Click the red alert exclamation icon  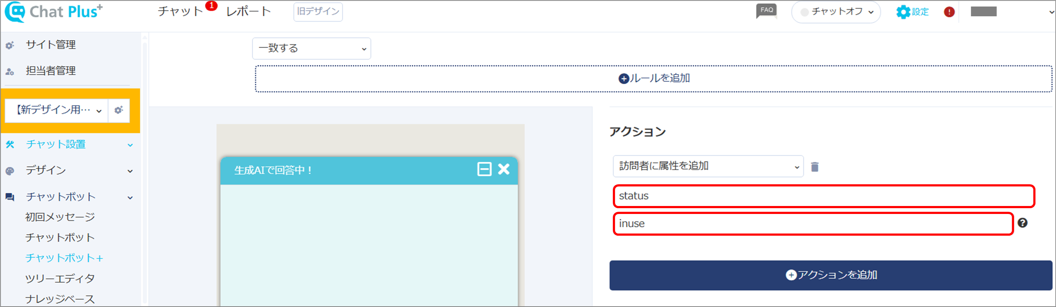[949, 12]
